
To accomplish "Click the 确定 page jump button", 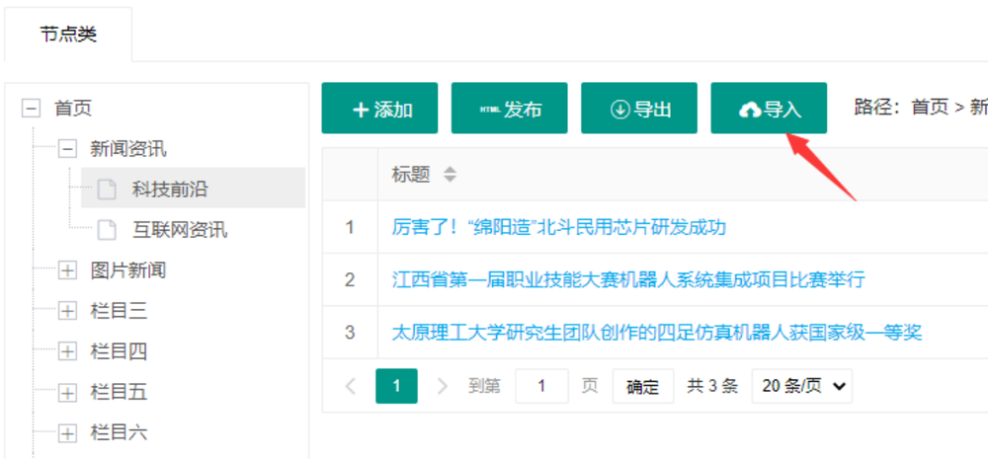I will 642,386.
